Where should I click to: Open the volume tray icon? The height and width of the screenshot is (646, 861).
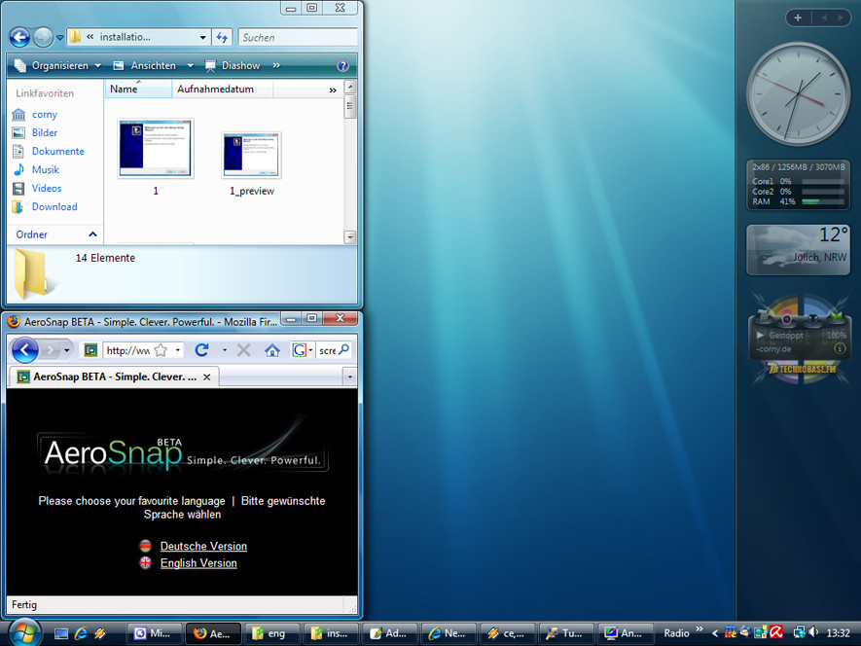813,632
